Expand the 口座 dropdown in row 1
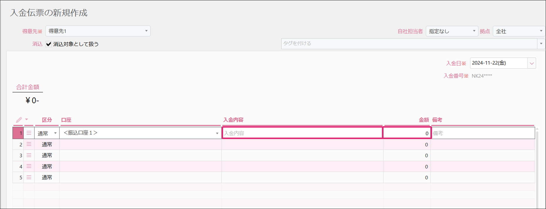 tap(217, 133)
